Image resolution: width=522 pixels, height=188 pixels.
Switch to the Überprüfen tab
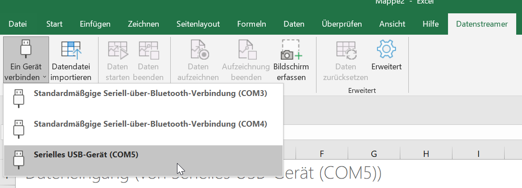(342, 24)
